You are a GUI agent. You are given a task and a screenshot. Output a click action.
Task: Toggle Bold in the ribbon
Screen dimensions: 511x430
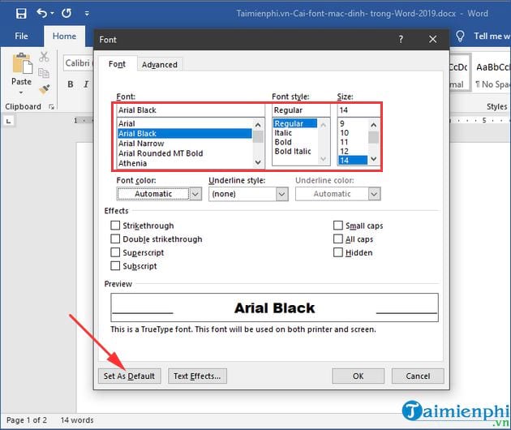tap(71, 84)
